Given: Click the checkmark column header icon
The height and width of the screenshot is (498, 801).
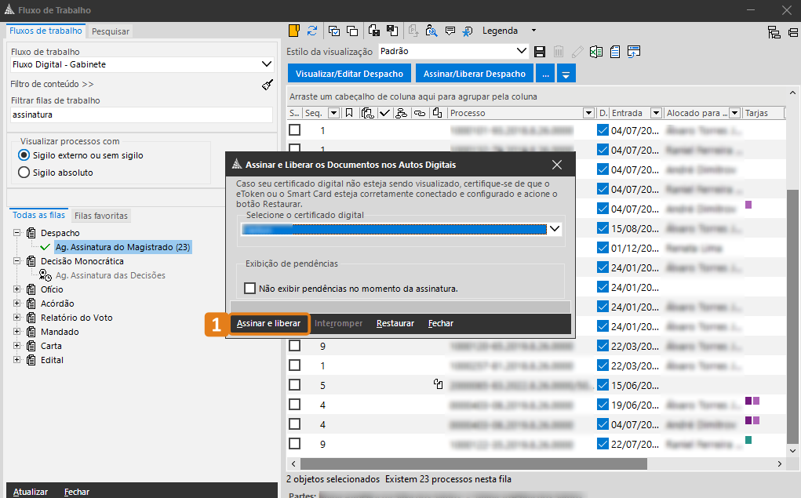Looking at the screenshot, I should pyautogui.click(x=384, y=113).
